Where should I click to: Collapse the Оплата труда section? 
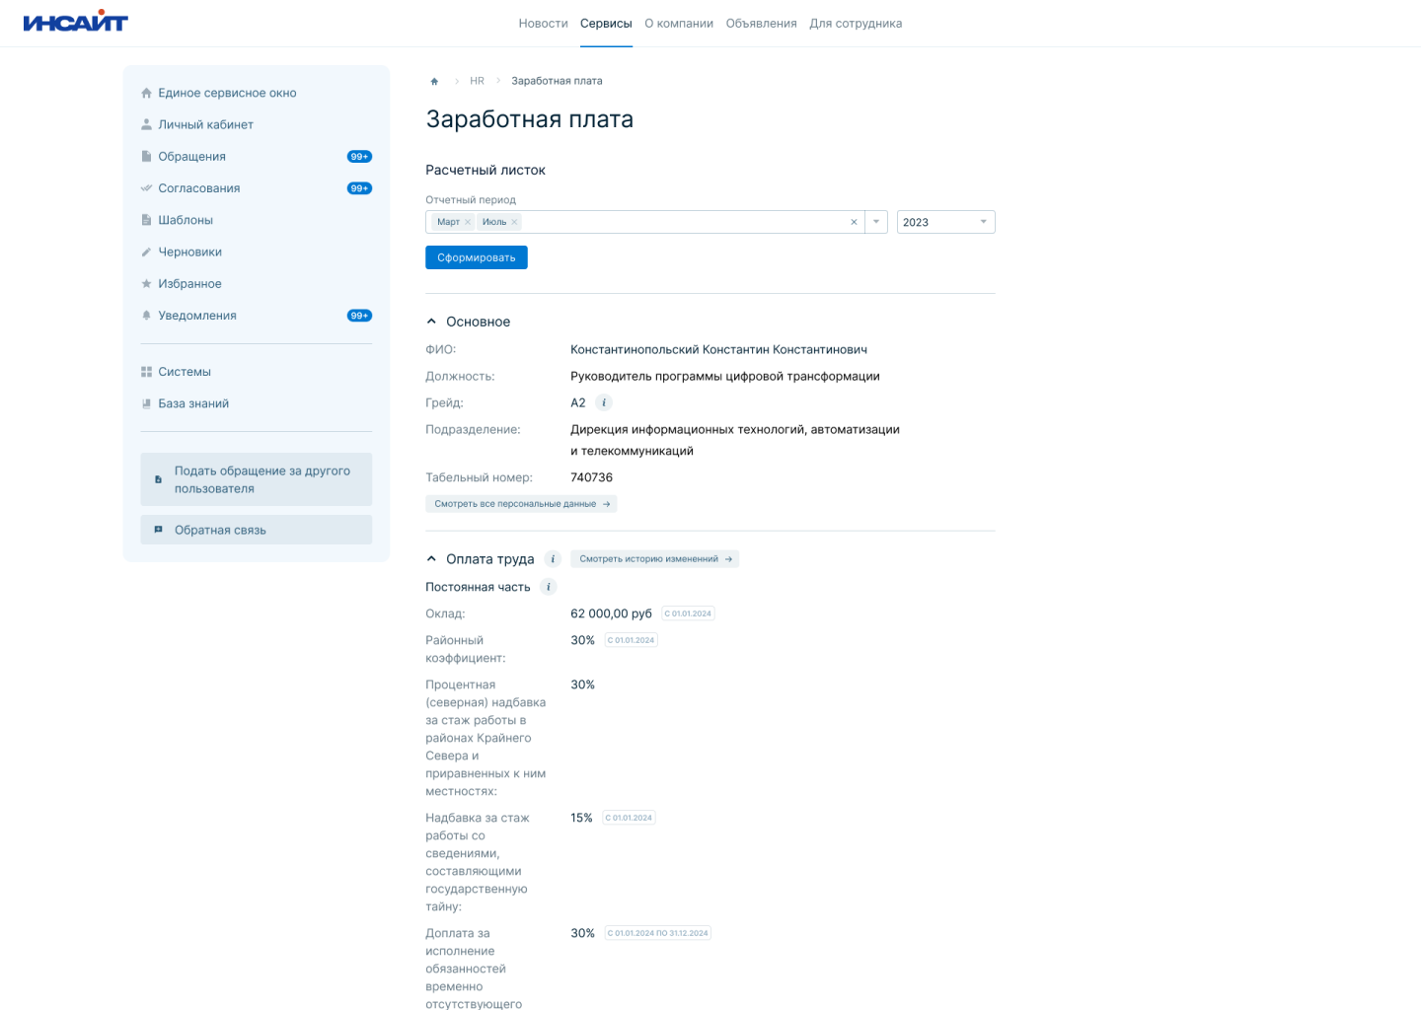(431, 559)
